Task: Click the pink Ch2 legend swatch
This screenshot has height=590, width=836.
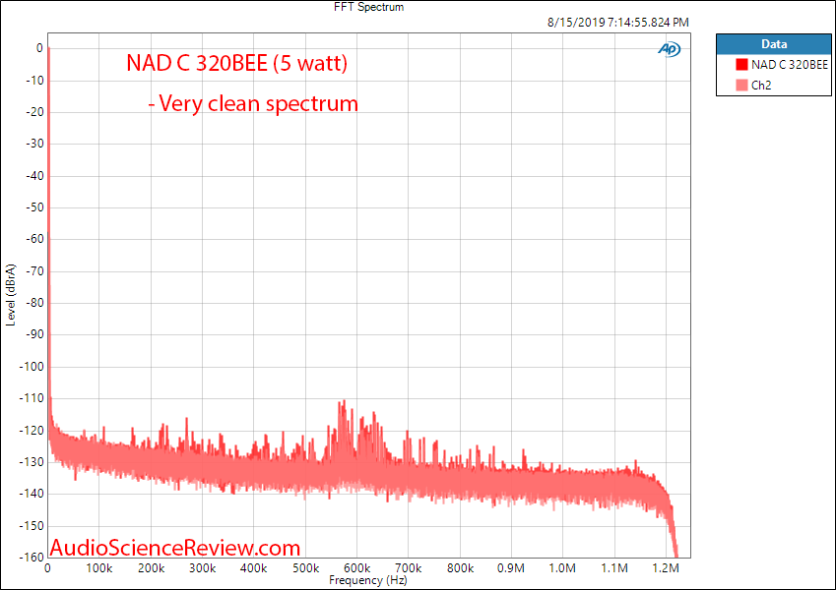Action: coord(741,86)
